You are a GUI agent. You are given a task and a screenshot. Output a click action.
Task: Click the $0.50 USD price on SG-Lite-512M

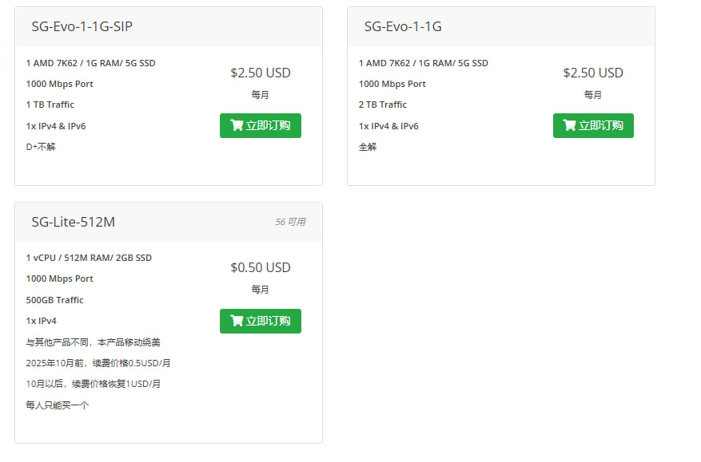coord(259,267)
